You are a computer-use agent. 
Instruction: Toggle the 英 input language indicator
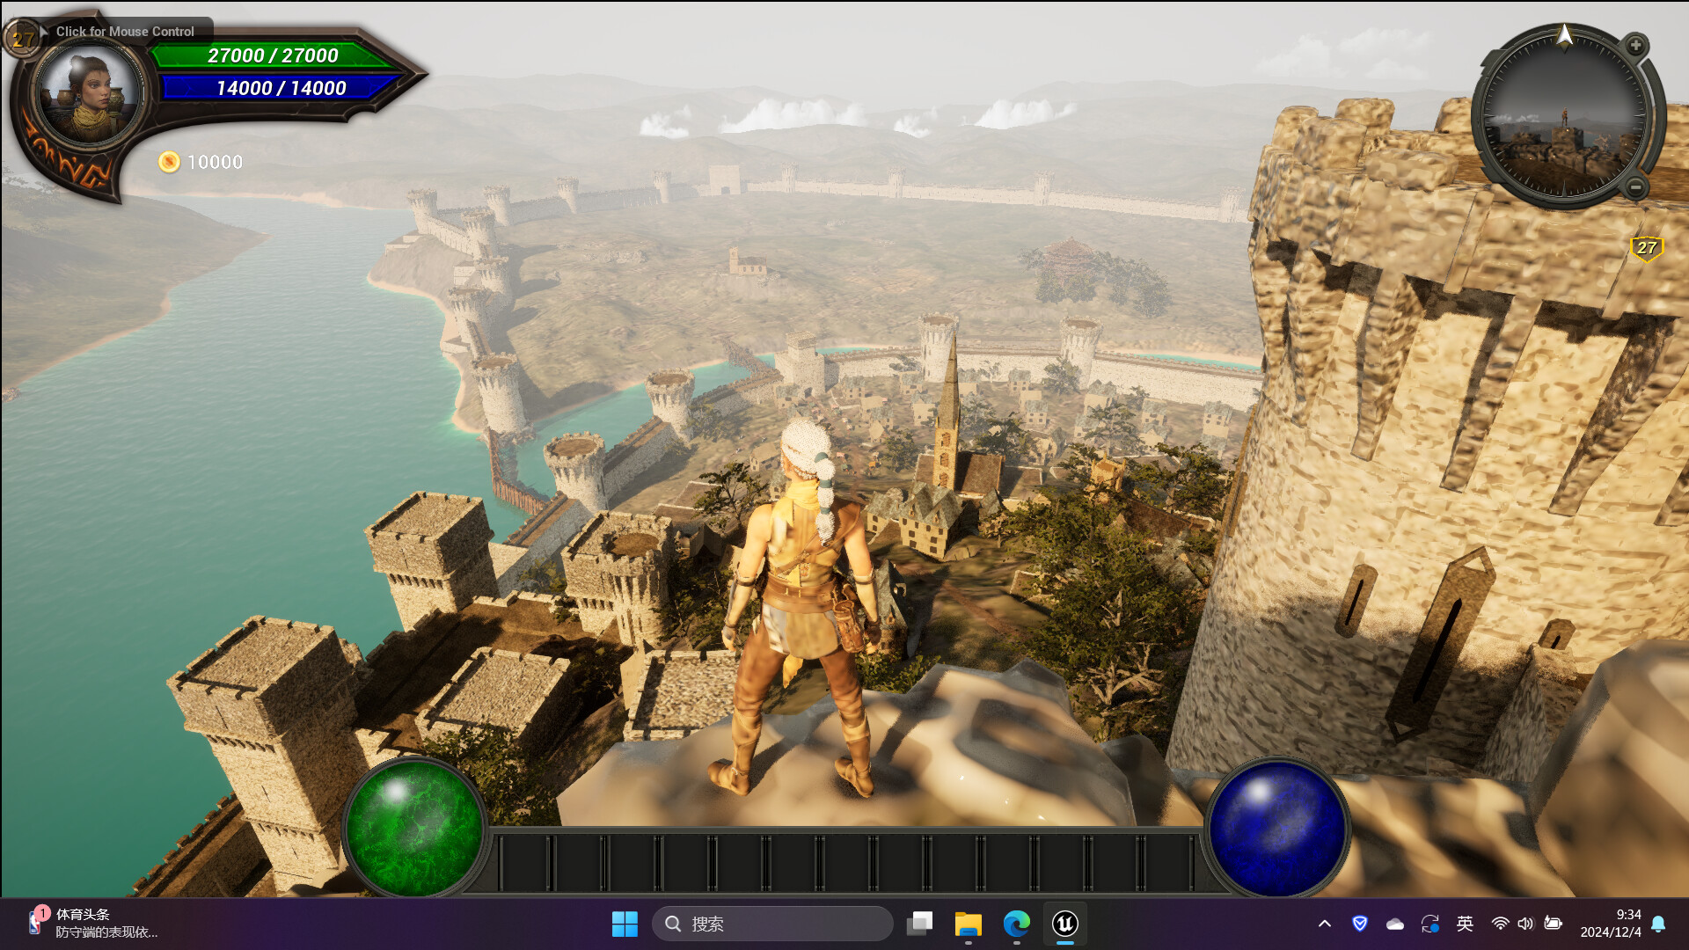[1465, 924]
